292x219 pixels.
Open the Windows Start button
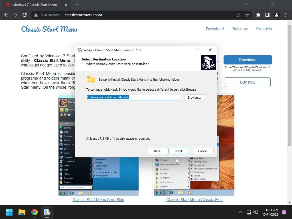coord(9,212)
